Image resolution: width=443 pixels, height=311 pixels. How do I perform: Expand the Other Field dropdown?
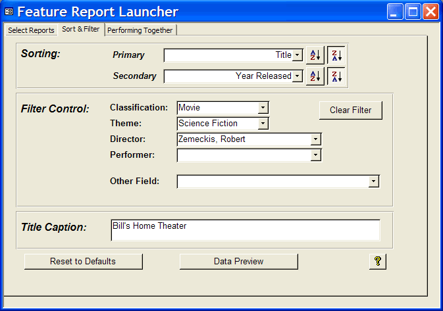click(x=374, y=181)
